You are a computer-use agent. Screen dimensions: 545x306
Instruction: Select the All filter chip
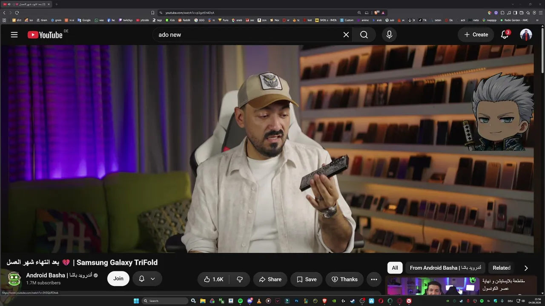tap(395, 268)
